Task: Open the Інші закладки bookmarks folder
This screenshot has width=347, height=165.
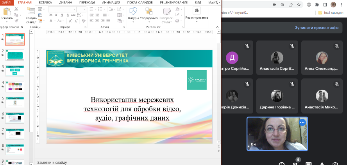Action: [x=331, y=12]
